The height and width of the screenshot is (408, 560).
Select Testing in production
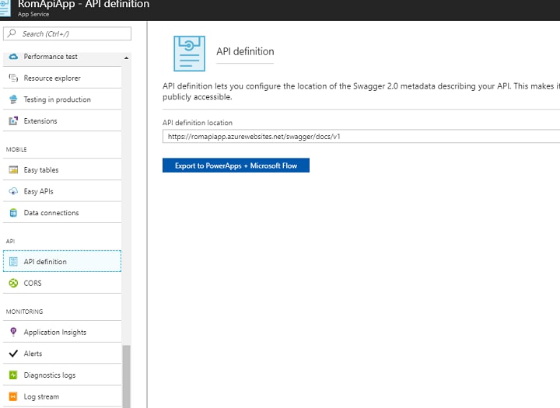point(62,99)
